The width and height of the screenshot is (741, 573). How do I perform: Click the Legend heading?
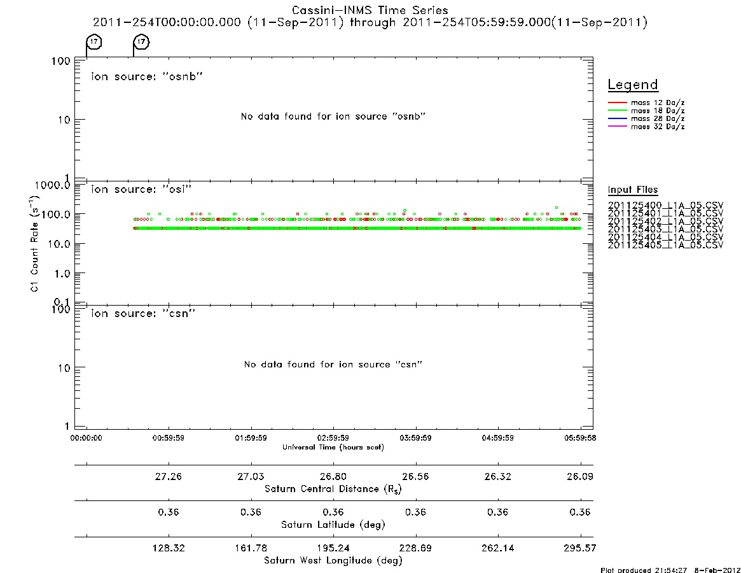633,85
